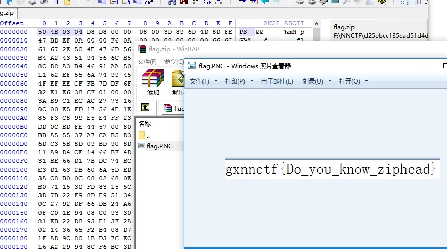Click the photo viewer title bar picture icon

[192, 66]
